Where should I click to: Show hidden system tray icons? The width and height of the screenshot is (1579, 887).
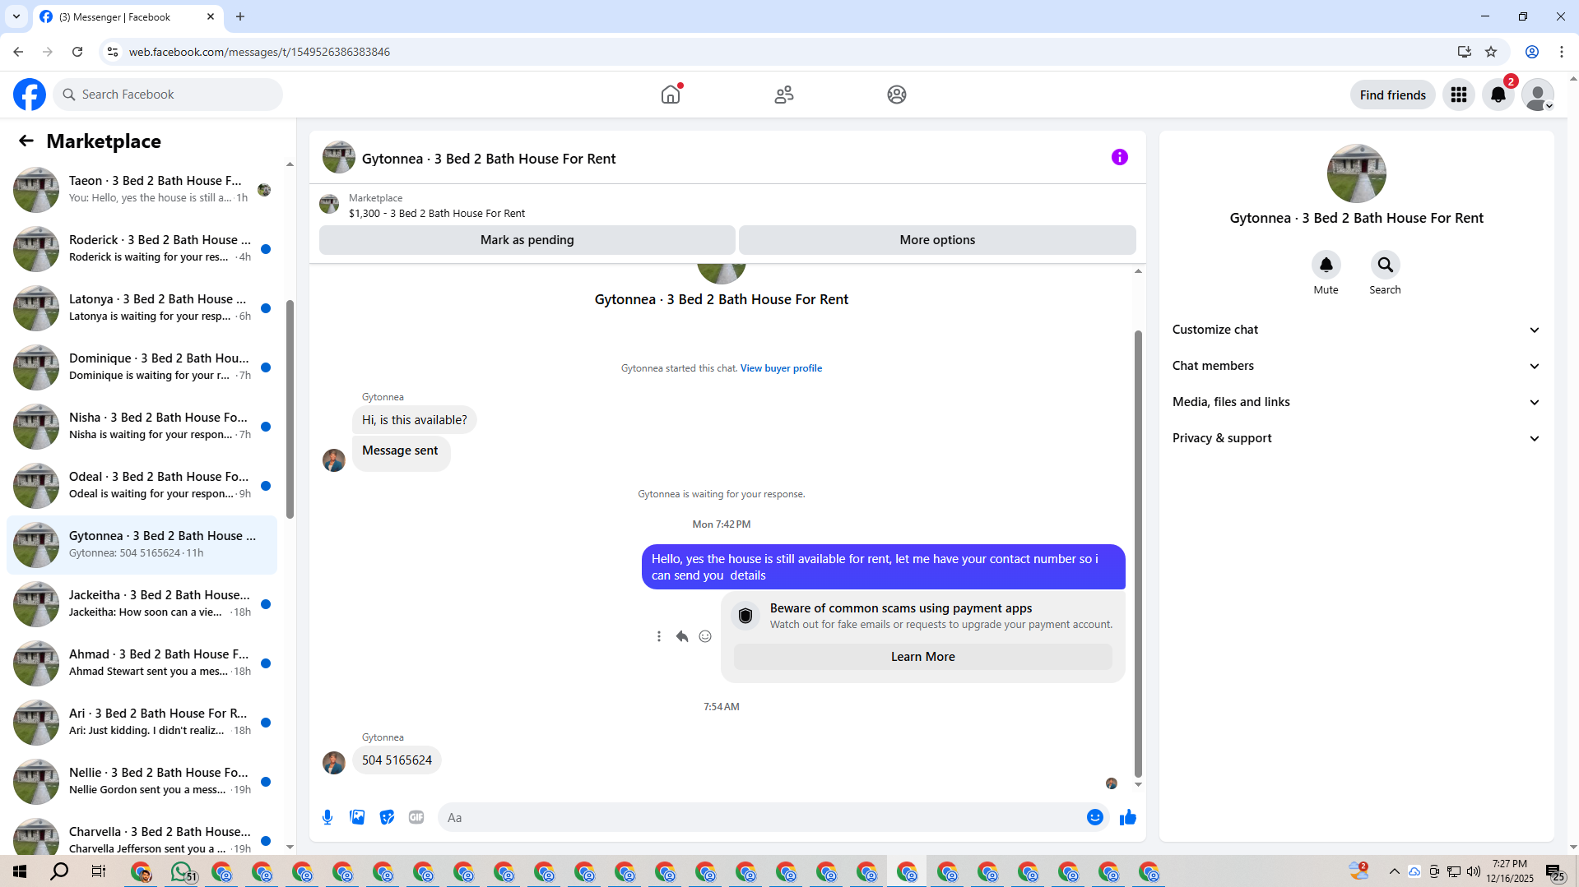[1394, 871]
